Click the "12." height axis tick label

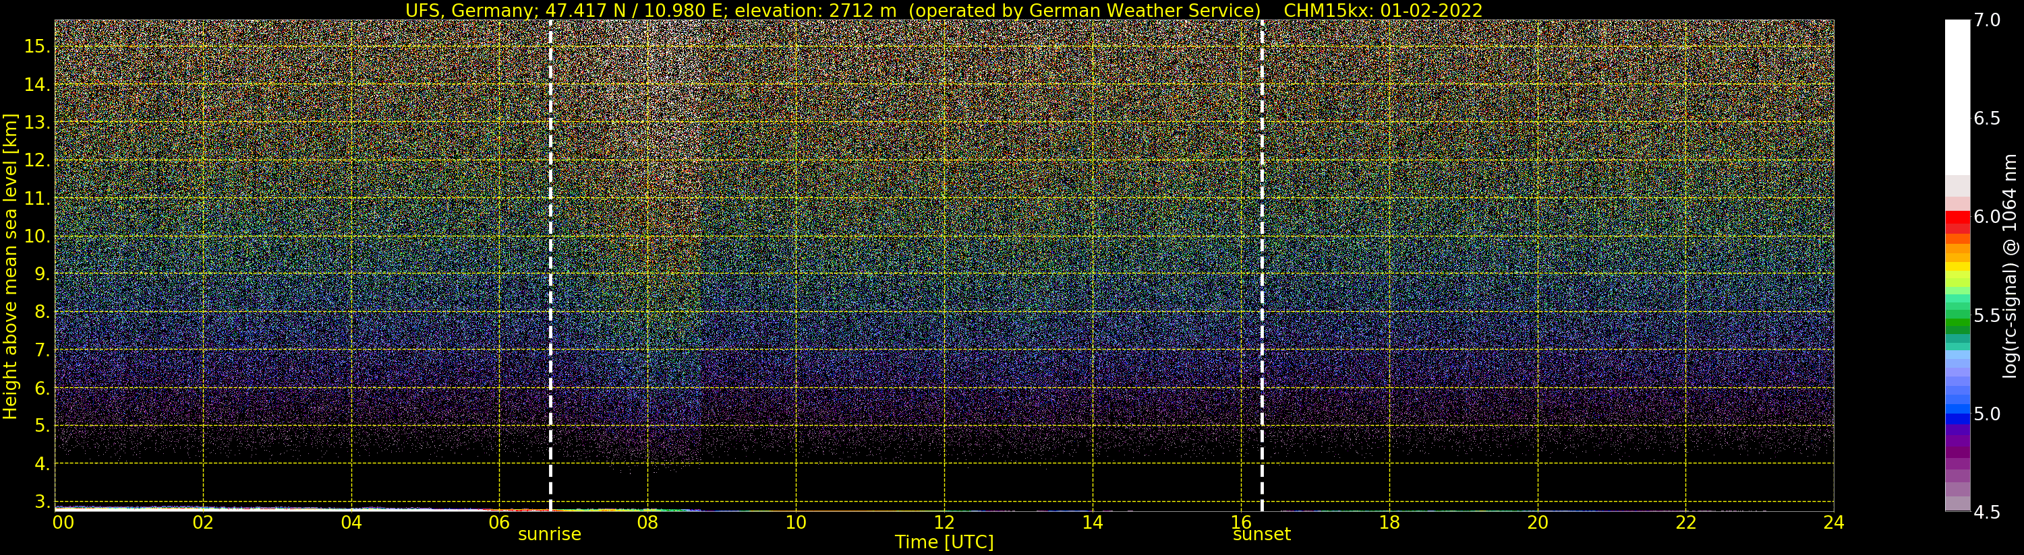[x=37, y=160]
